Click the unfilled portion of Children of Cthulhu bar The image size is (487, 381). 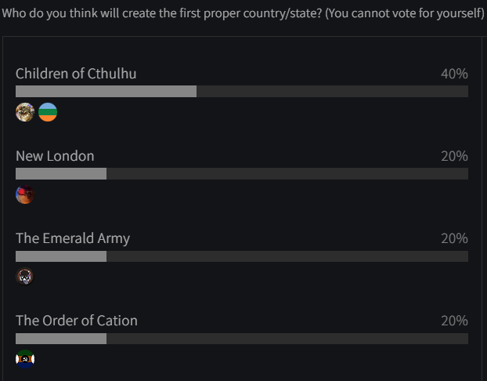[332, 92]
